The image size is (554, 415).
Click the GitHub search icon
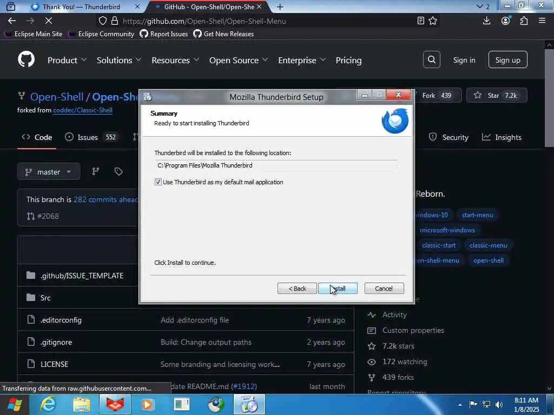point(431,59)
